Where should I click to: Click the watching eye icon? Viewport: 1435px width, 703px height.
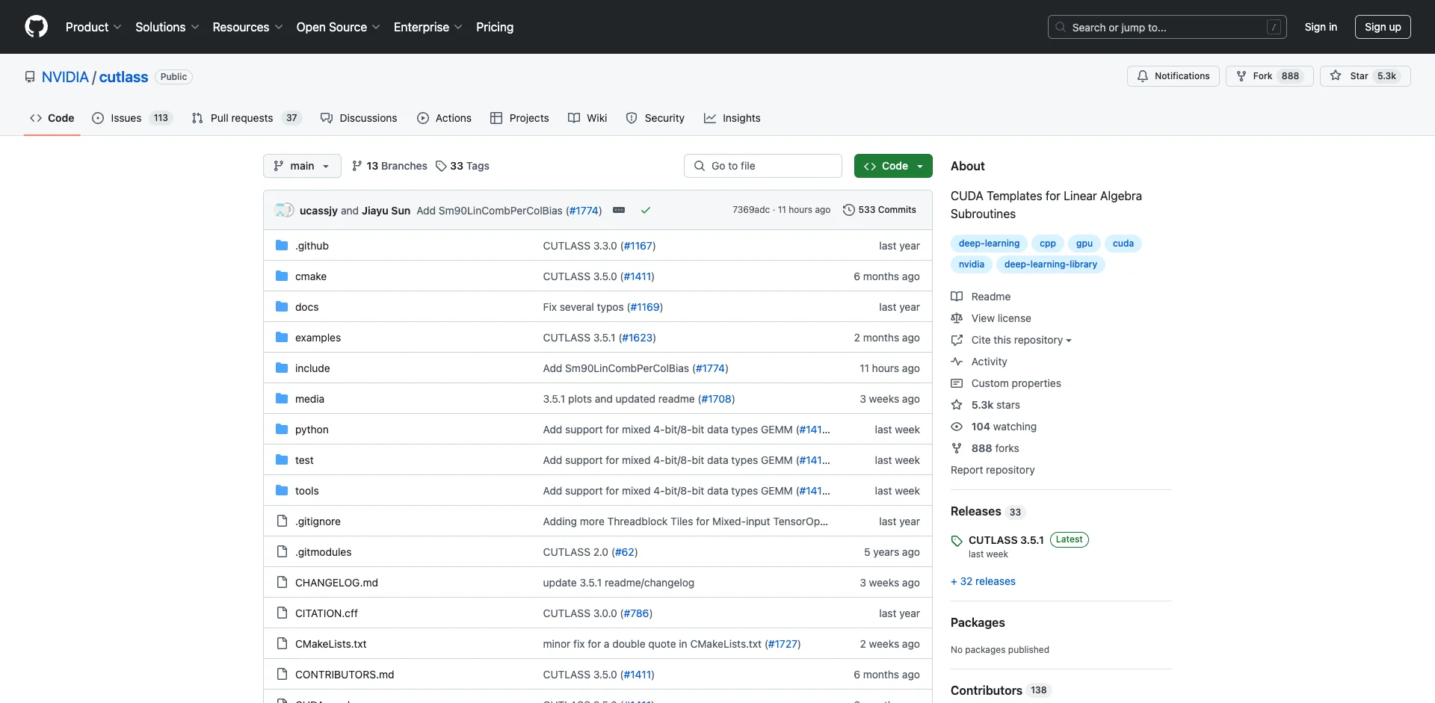click(957, 427)
